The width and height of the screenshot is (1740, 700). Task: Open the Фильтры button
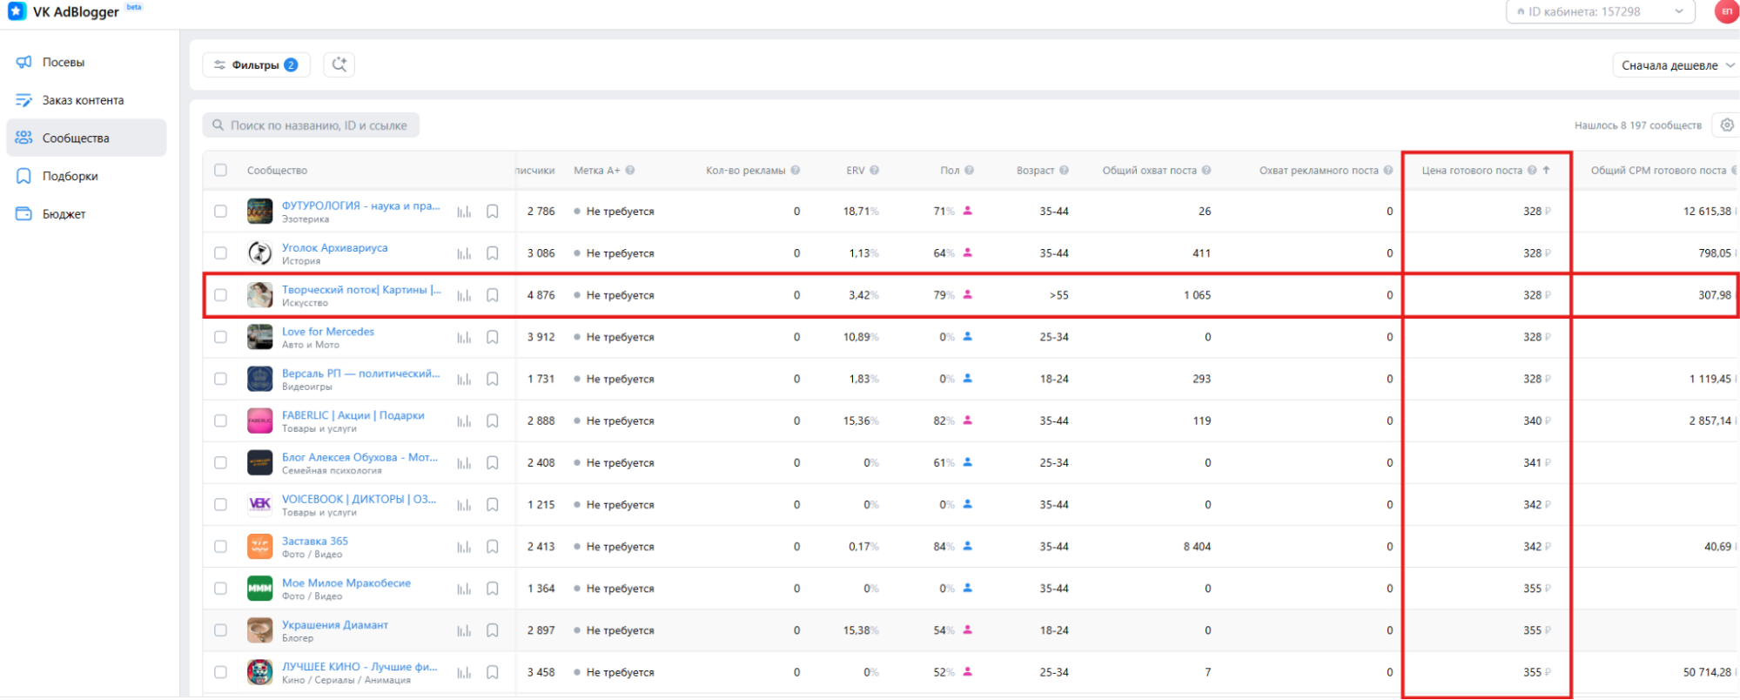tap(256, 65)
